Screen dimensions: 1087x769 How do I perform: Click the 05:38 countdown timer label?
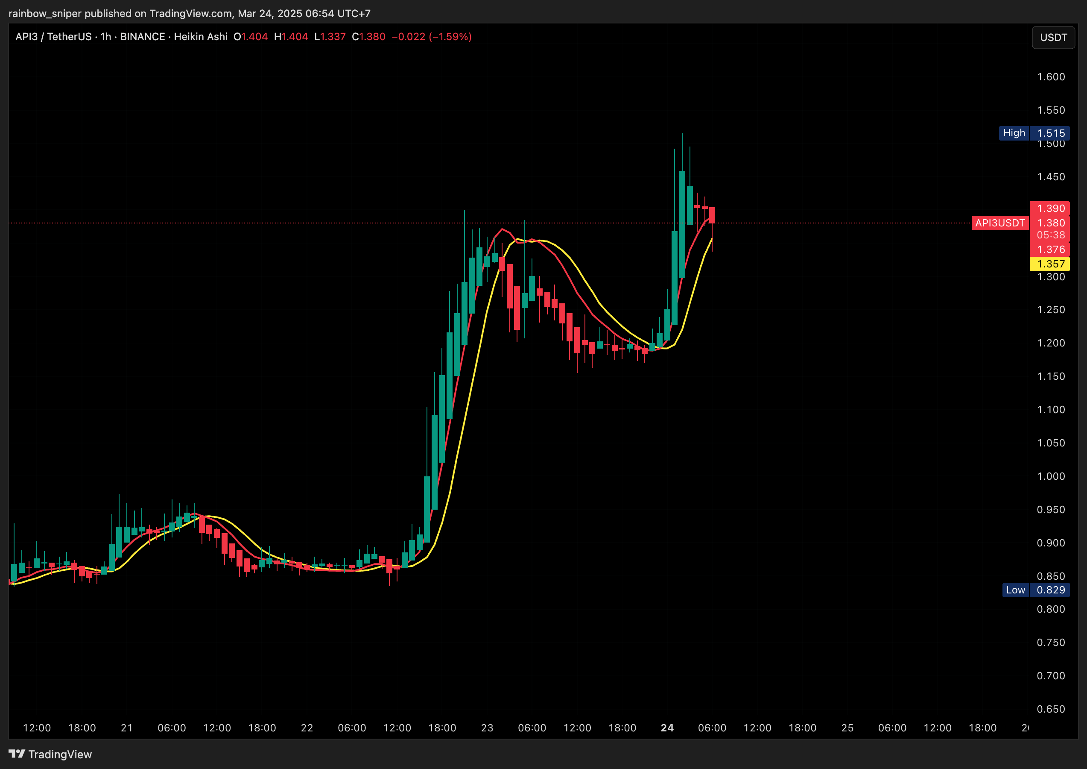(1051, 235)
